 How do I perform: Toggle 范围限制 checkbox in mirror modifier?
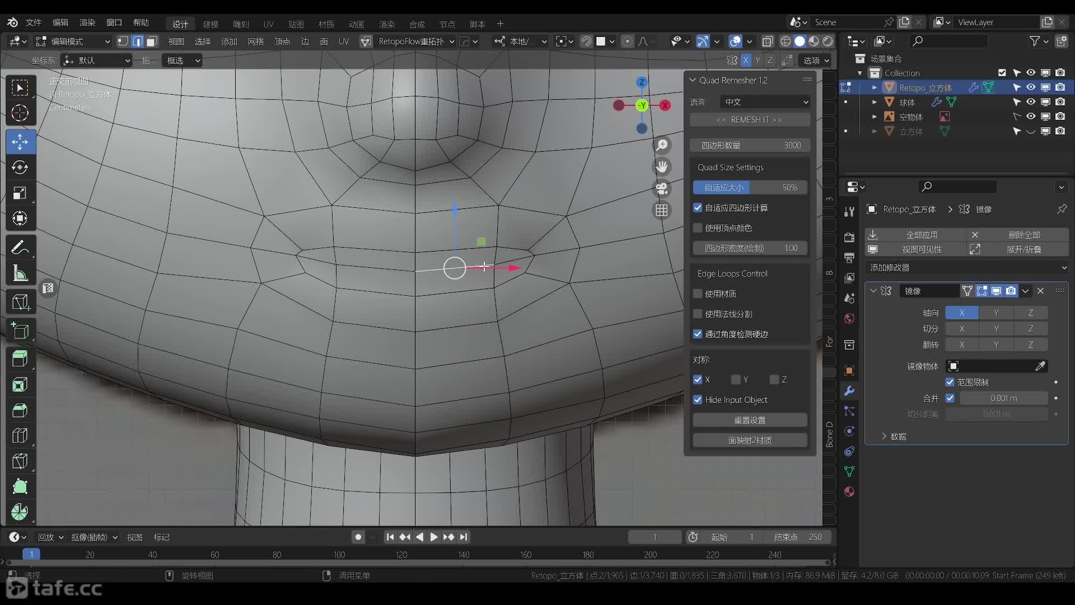click(x=950, y=382)
